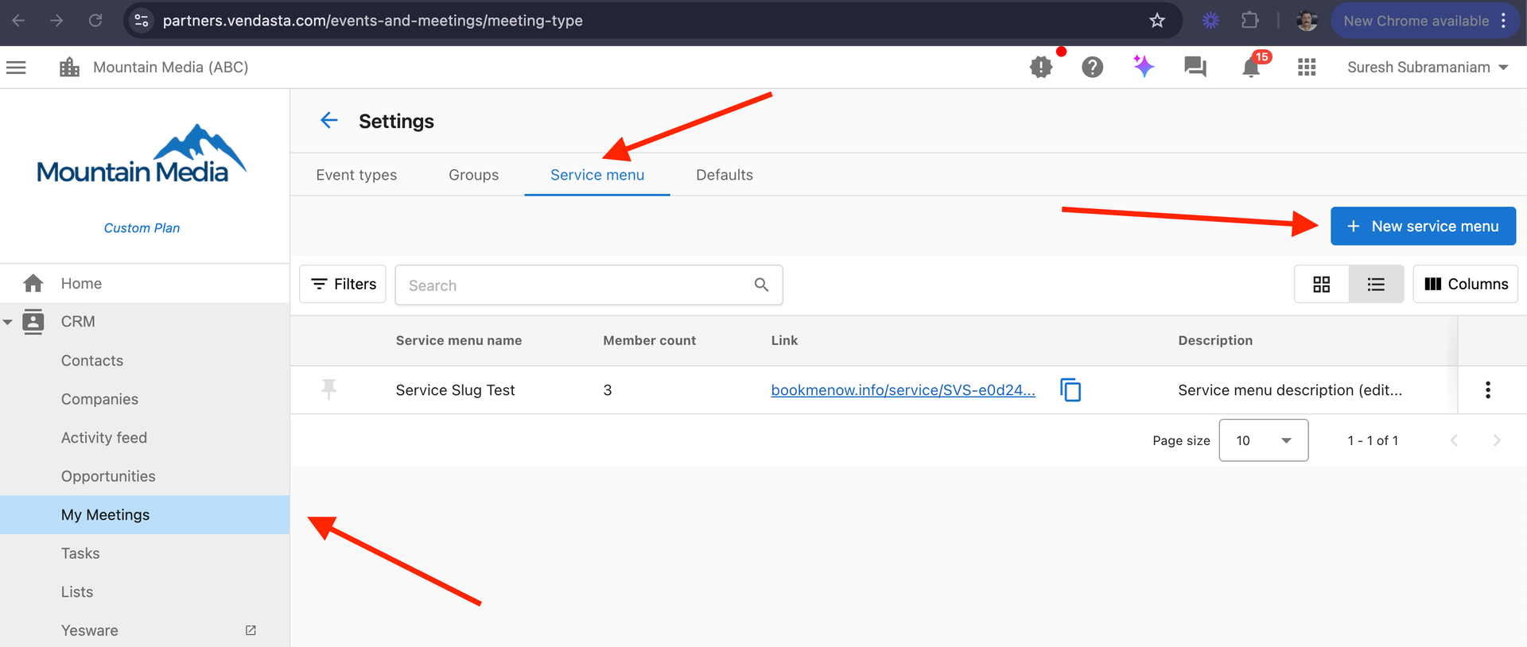Click the Custom Plan link

click(142, 228)
